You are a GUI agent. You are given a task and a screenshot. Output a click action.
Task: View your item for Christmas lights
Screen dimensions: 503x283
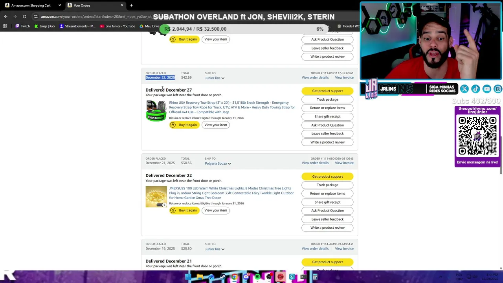pos(216,210)
